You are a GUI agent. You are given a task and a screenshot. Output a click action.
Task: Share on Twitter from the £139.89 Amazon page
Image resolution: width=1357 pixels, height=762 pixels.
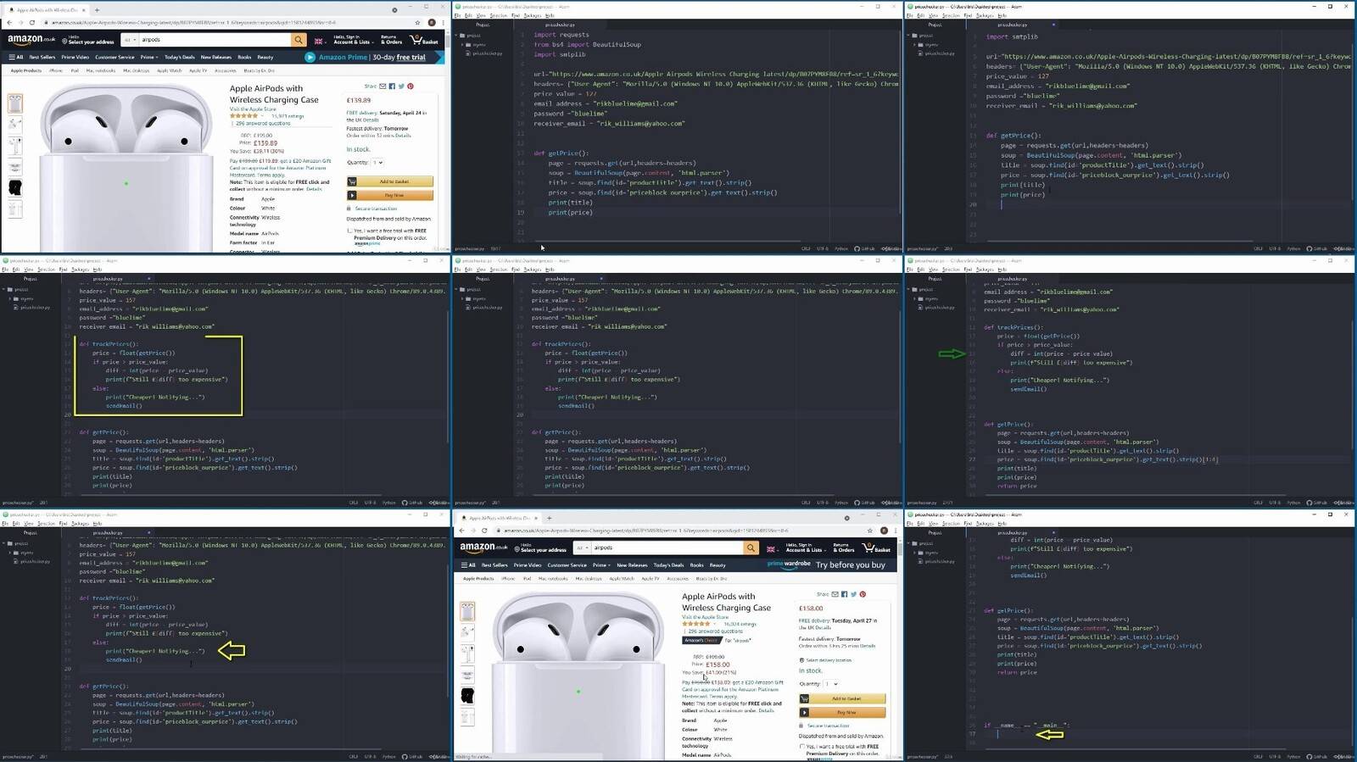coord(401,86)
